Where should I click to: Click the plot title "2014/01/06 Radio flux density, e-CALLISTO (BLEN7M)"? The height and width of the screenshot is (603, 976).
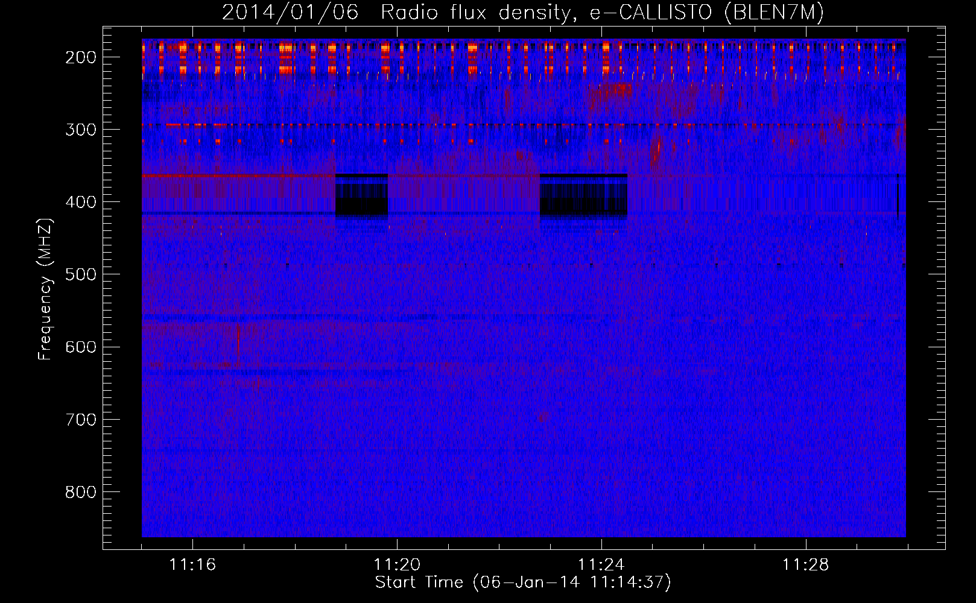(522, 12)
